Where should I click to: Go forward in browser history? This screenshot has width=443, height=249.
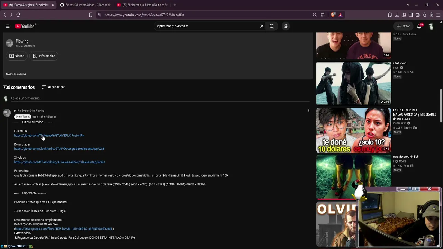coord(11,15)
